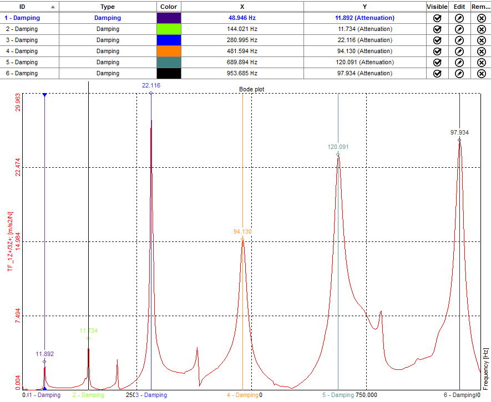Edit the 1 - Damping marker
Screen dimensions: 491x402
tap(459, 18)
